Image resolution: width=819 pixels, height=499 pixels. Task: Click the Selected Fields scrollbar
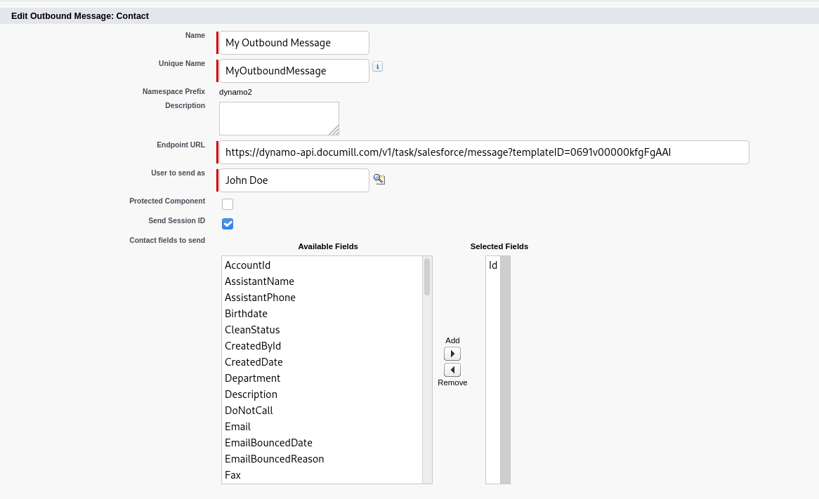pyautogui.click(x=505, y=369)
